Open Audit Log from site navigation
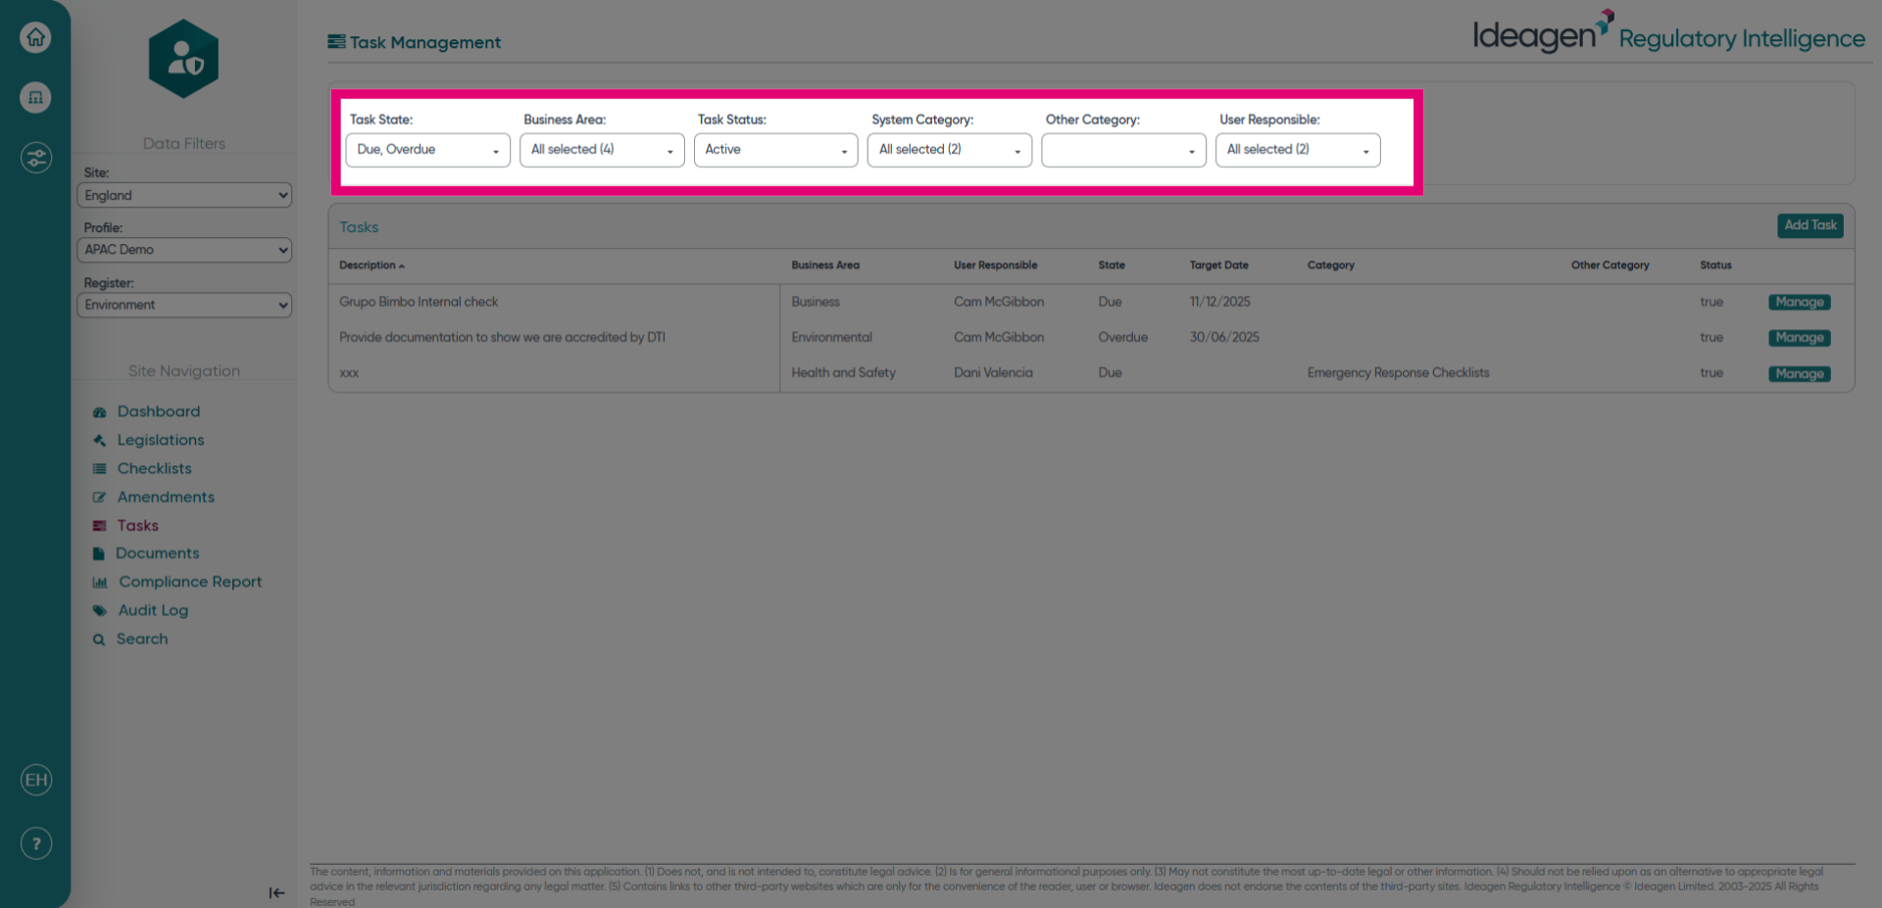This screenshot has width=1882, height=908. [x=153, y=610]
